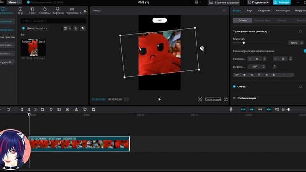Switch to the Видео inspector tab
Screen dimensions: 306x172
click(237, 11)
